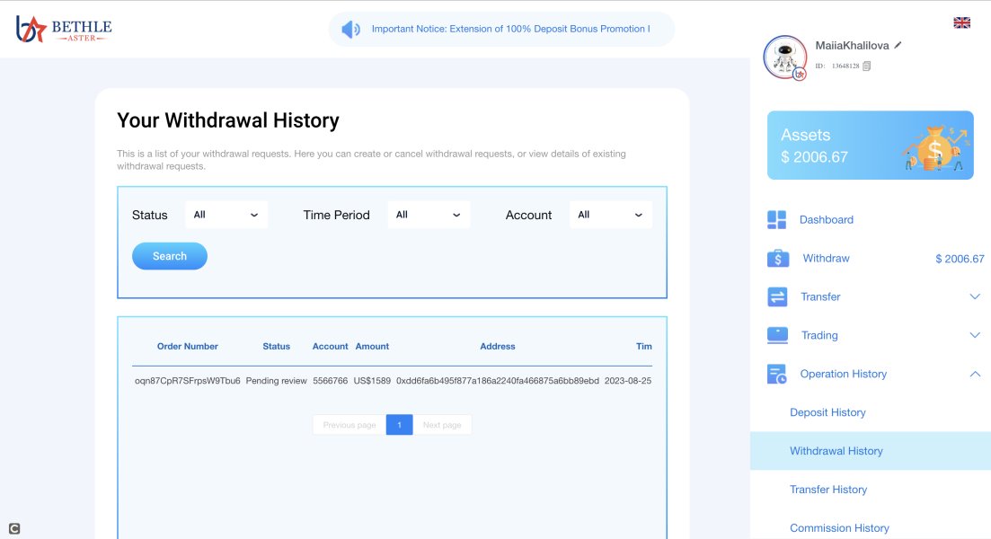Click the Pending review status cell
The image size is (991, 539).
pyautogui.click(x=276, y=380)
